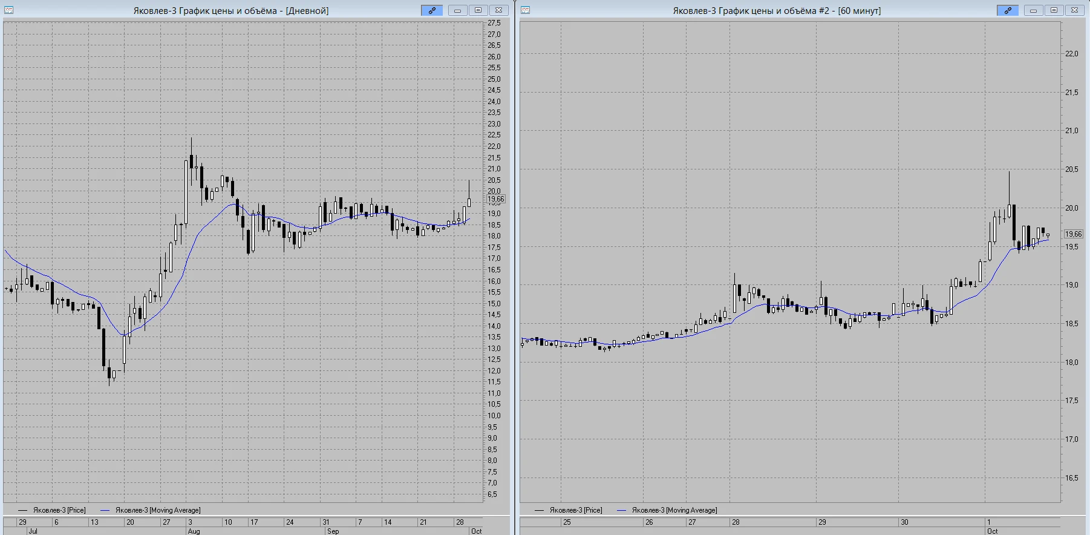This screenshot has height=535, width=1090.
Task: Maximize the Дневной chart window
Action: [x=478, y=10]
